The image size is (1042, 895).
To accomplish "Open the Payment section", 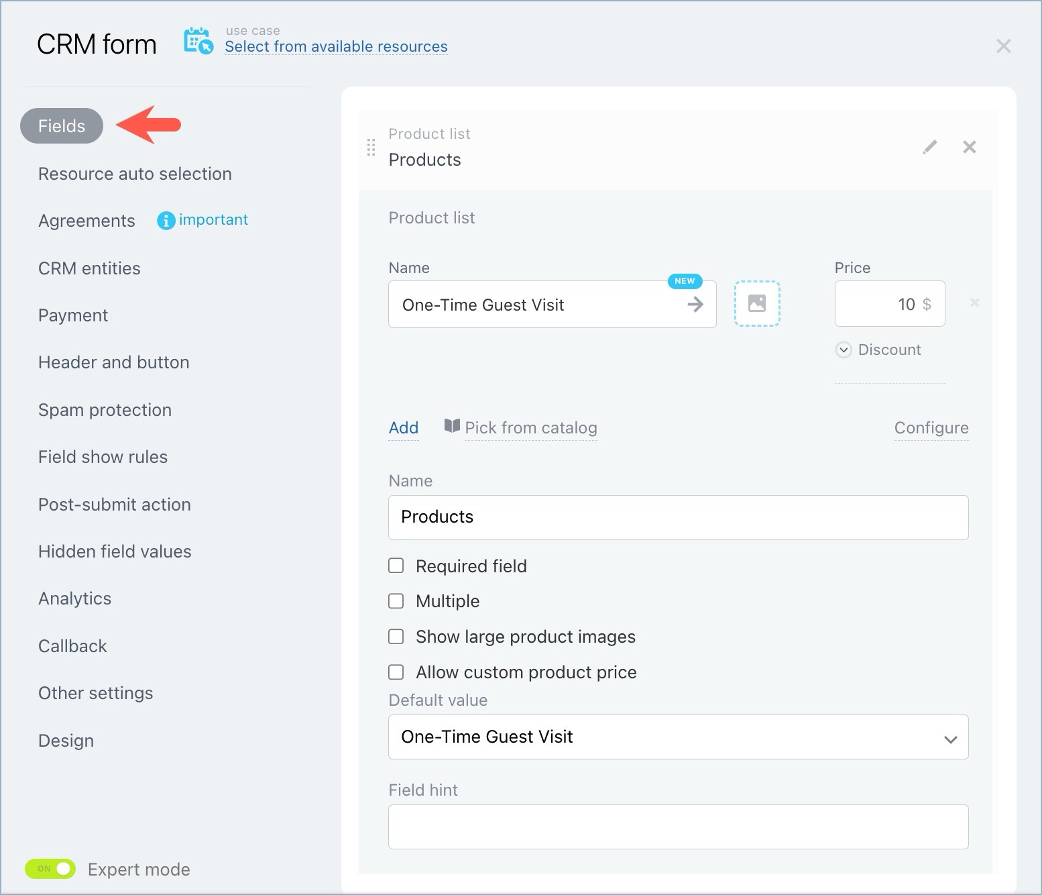I will point(73,315).
